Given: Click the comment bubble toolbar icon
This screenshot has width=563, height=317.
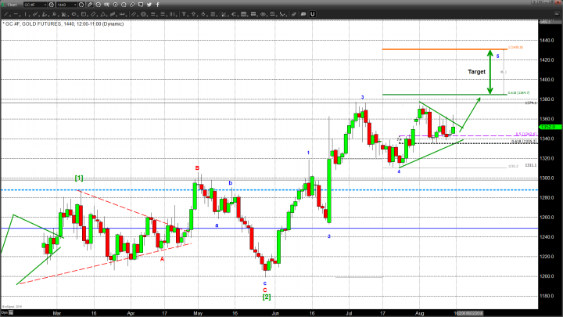Looking at the screenshot, I should [303, 14].
